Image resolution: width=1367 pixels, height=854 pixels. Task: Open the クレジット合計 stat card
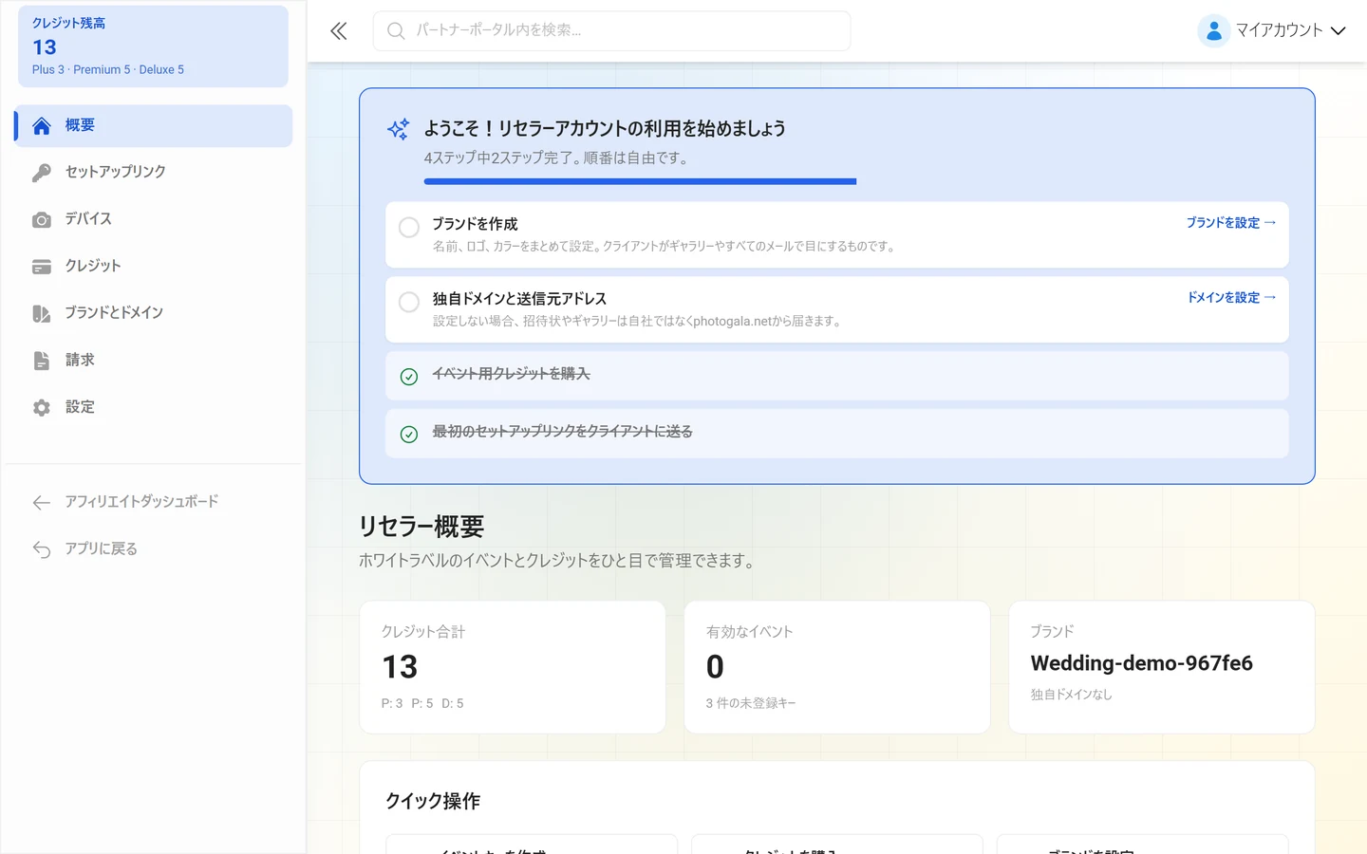pos(513,667)
